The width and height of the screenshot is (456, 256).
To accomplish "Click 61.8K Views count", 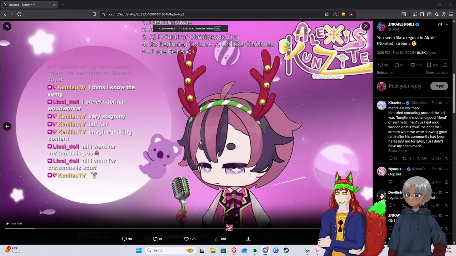I will [x=426, y=53].
